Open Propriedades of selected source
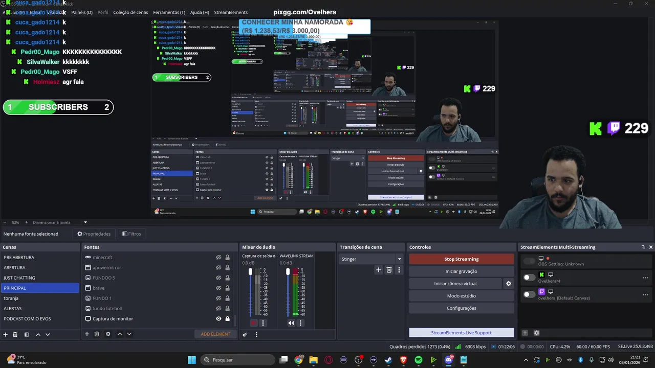The image size is (655, 368). click(x=94, y=234)
